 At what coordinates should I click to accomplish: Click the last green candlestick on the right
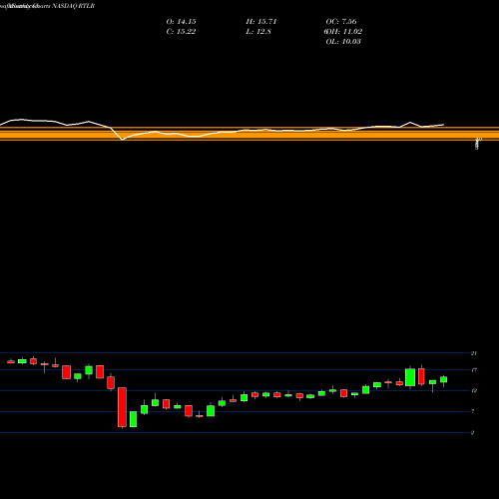click(444, 379)
